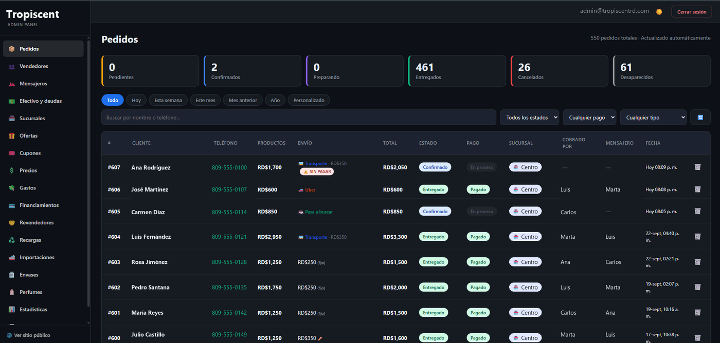Viewport: 720px width, 343px height.
Task: Select the 'Todo' date filter tab
Action: pyautogui.click(x=113, y=100)
